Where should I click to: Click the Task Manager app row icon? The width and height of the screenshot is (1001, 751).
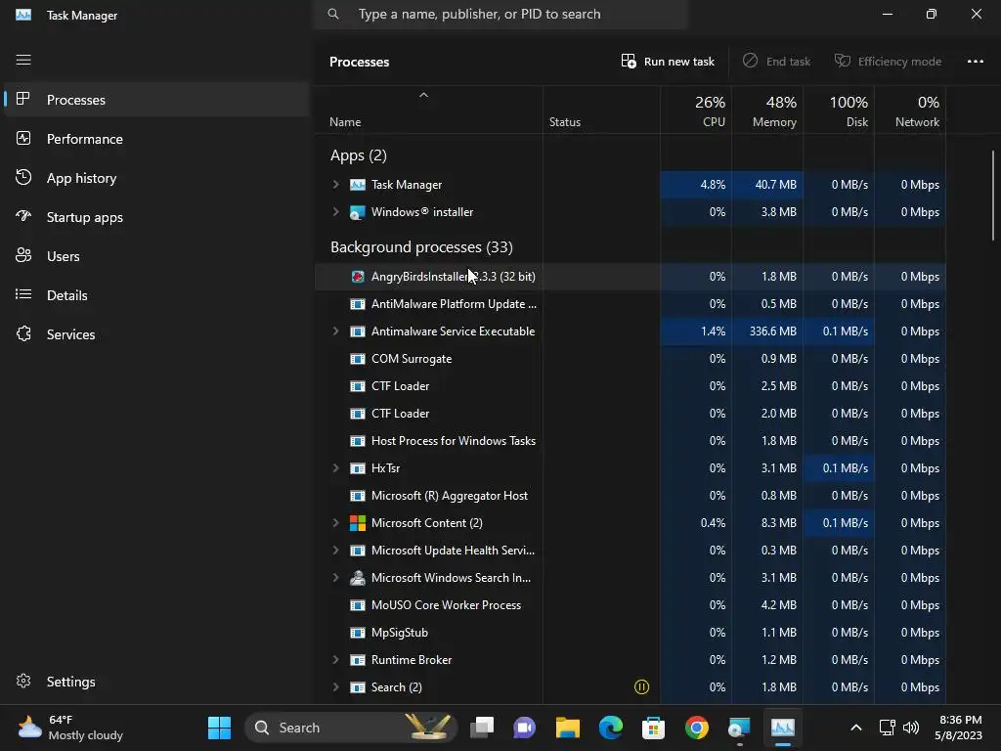358,185
